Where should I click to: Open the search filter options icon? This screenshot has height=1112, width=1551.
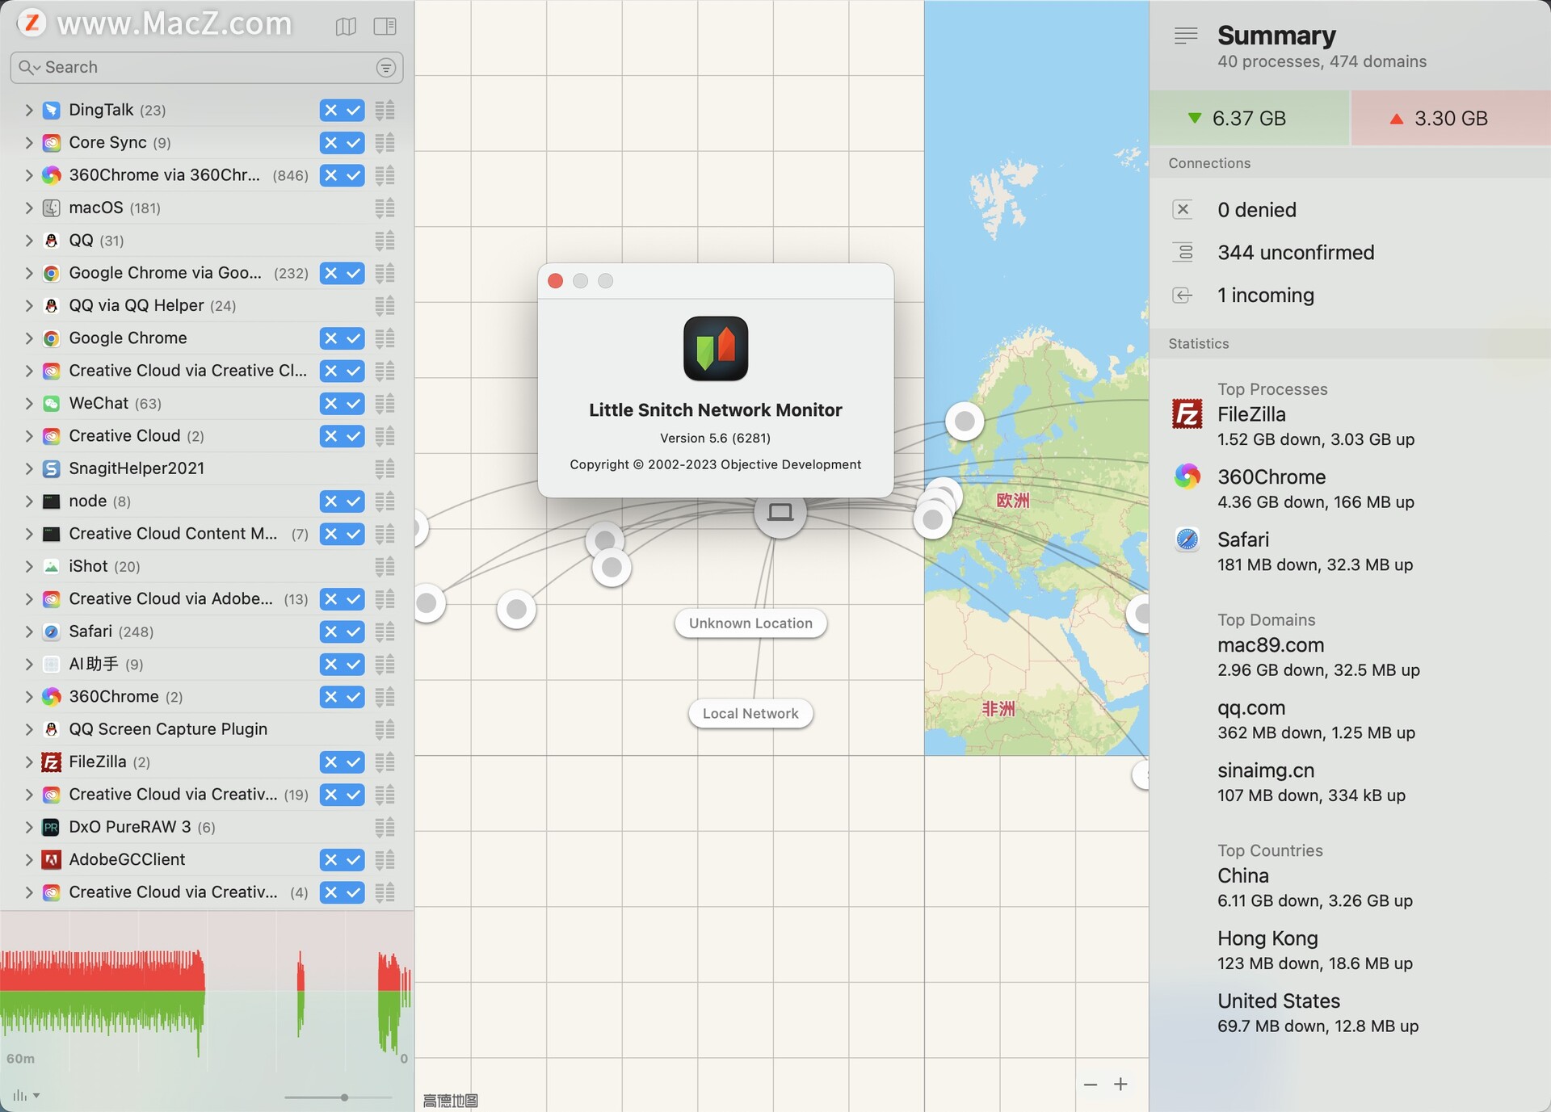coord(386,68)
